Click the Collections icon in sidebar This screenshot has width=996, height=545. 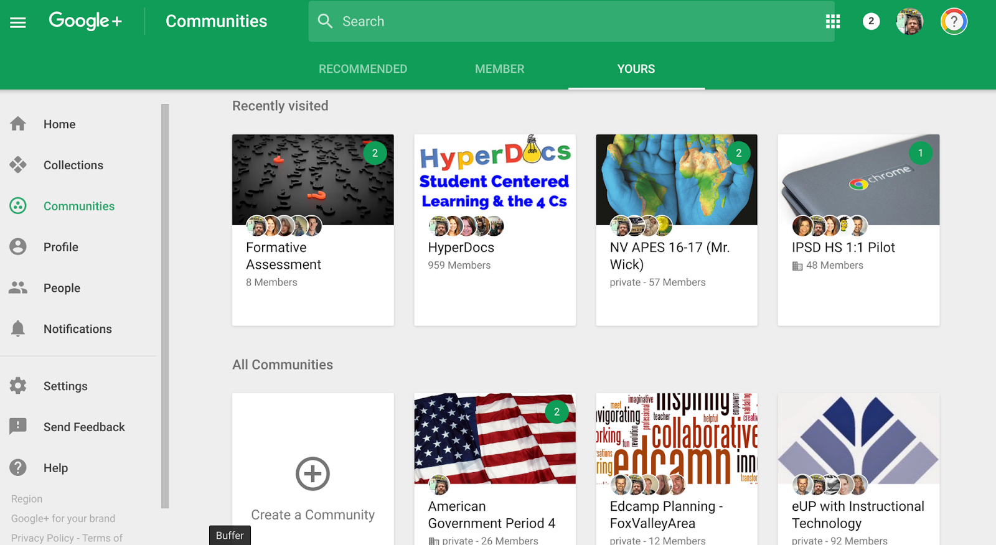tap(18, 165)
